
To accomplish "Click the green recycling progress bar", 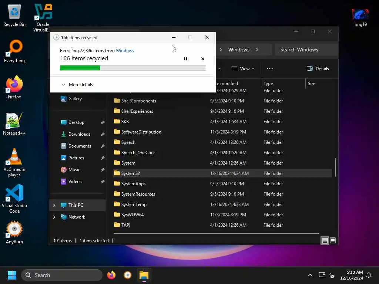I will point(133,68).
